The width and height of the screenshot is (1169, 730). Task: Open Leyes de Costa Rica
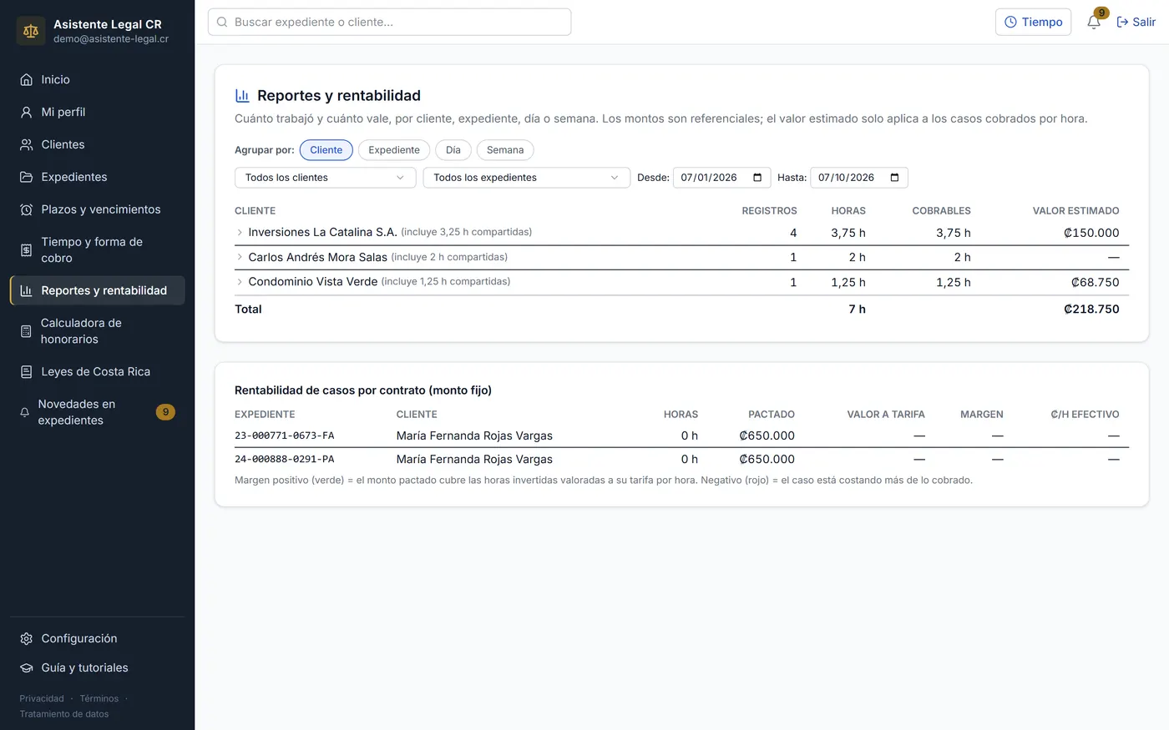click(x=98, y=372)
